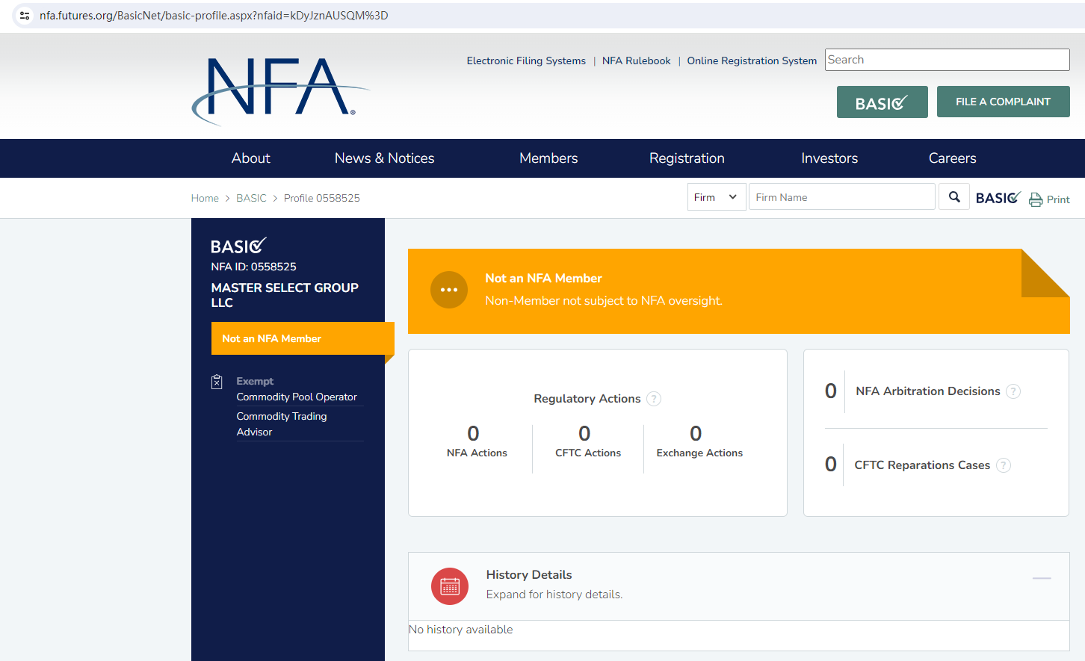Click the green BASIC button
The height and width of the screenshot is (661, 1085).
[882, 102]
